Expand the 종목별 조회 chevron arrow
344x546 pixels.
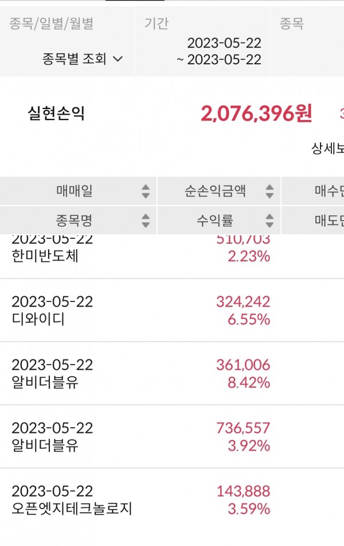[118, 59]
